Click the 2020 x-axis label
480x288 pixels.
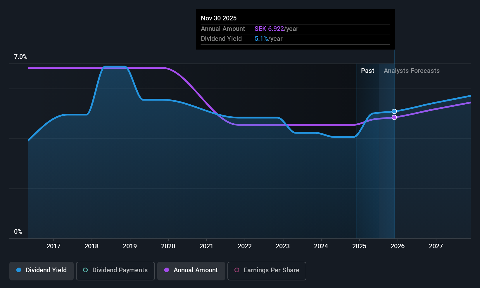(x=168, y=246)
